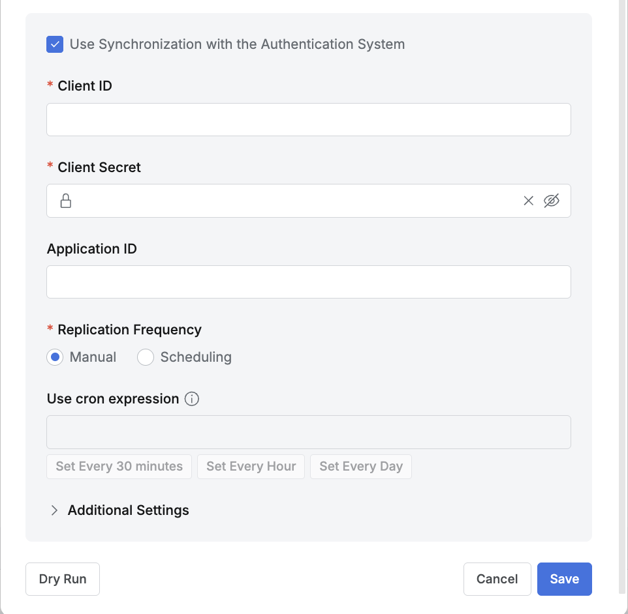Clear the Client Secret field with X

(529, 201)
